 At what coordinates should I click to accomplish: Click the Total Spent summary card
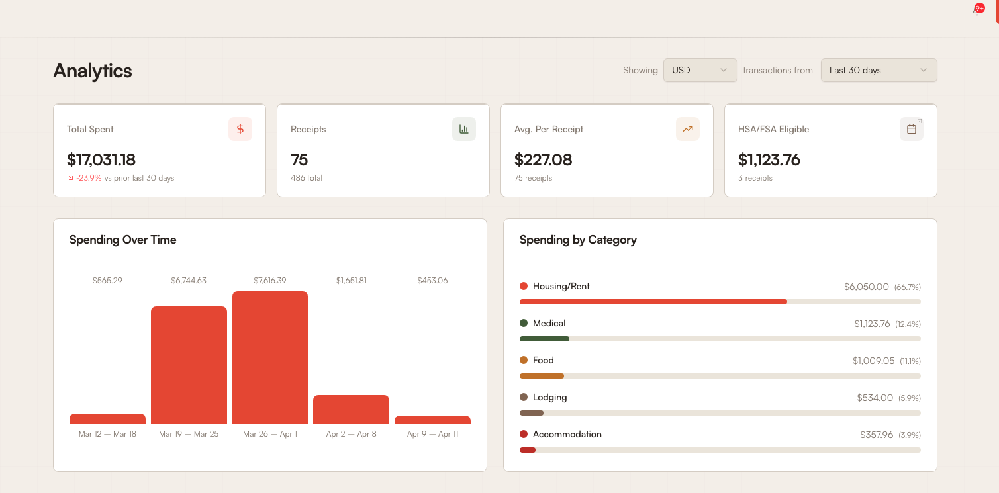tap(159, 150)
